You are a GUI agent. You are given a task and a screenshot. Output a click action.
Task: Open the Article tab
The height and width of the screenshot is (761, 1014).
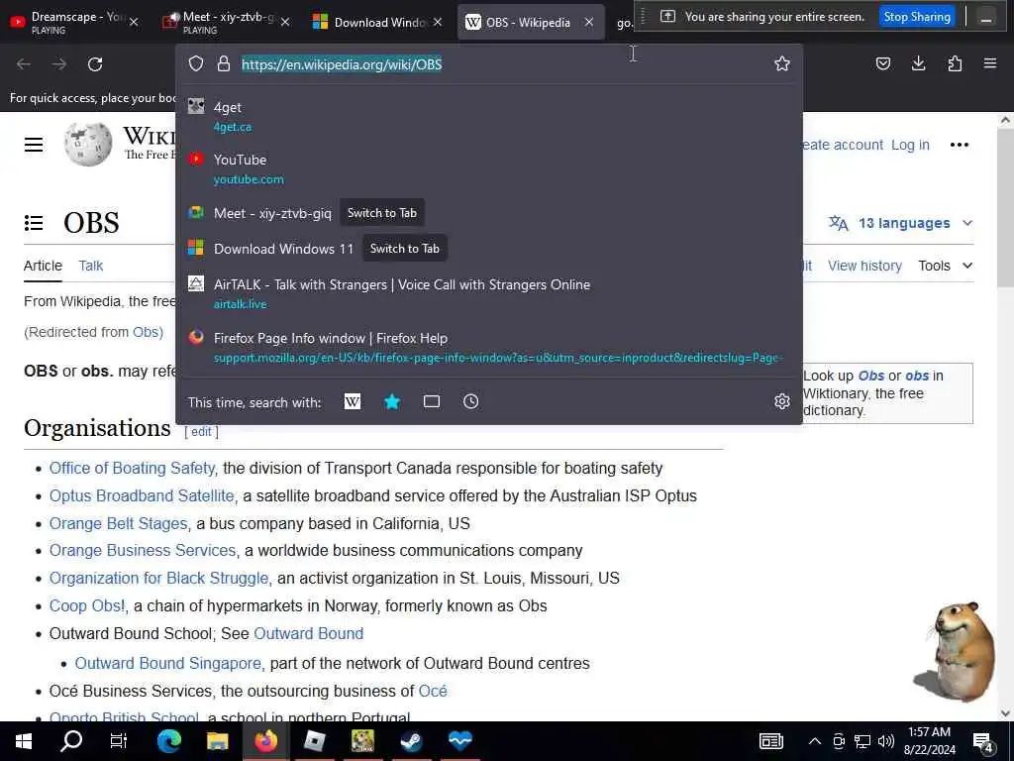tap(43, 266)
